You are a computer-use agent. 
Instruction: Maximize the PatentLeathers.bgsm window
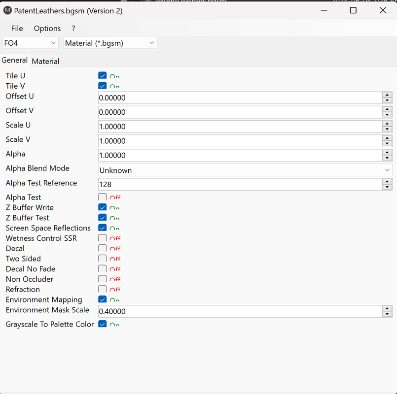tap(353, 10)
